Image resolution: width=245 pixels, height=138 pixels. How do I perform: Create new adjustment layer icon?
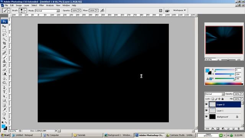pos(223,129)
